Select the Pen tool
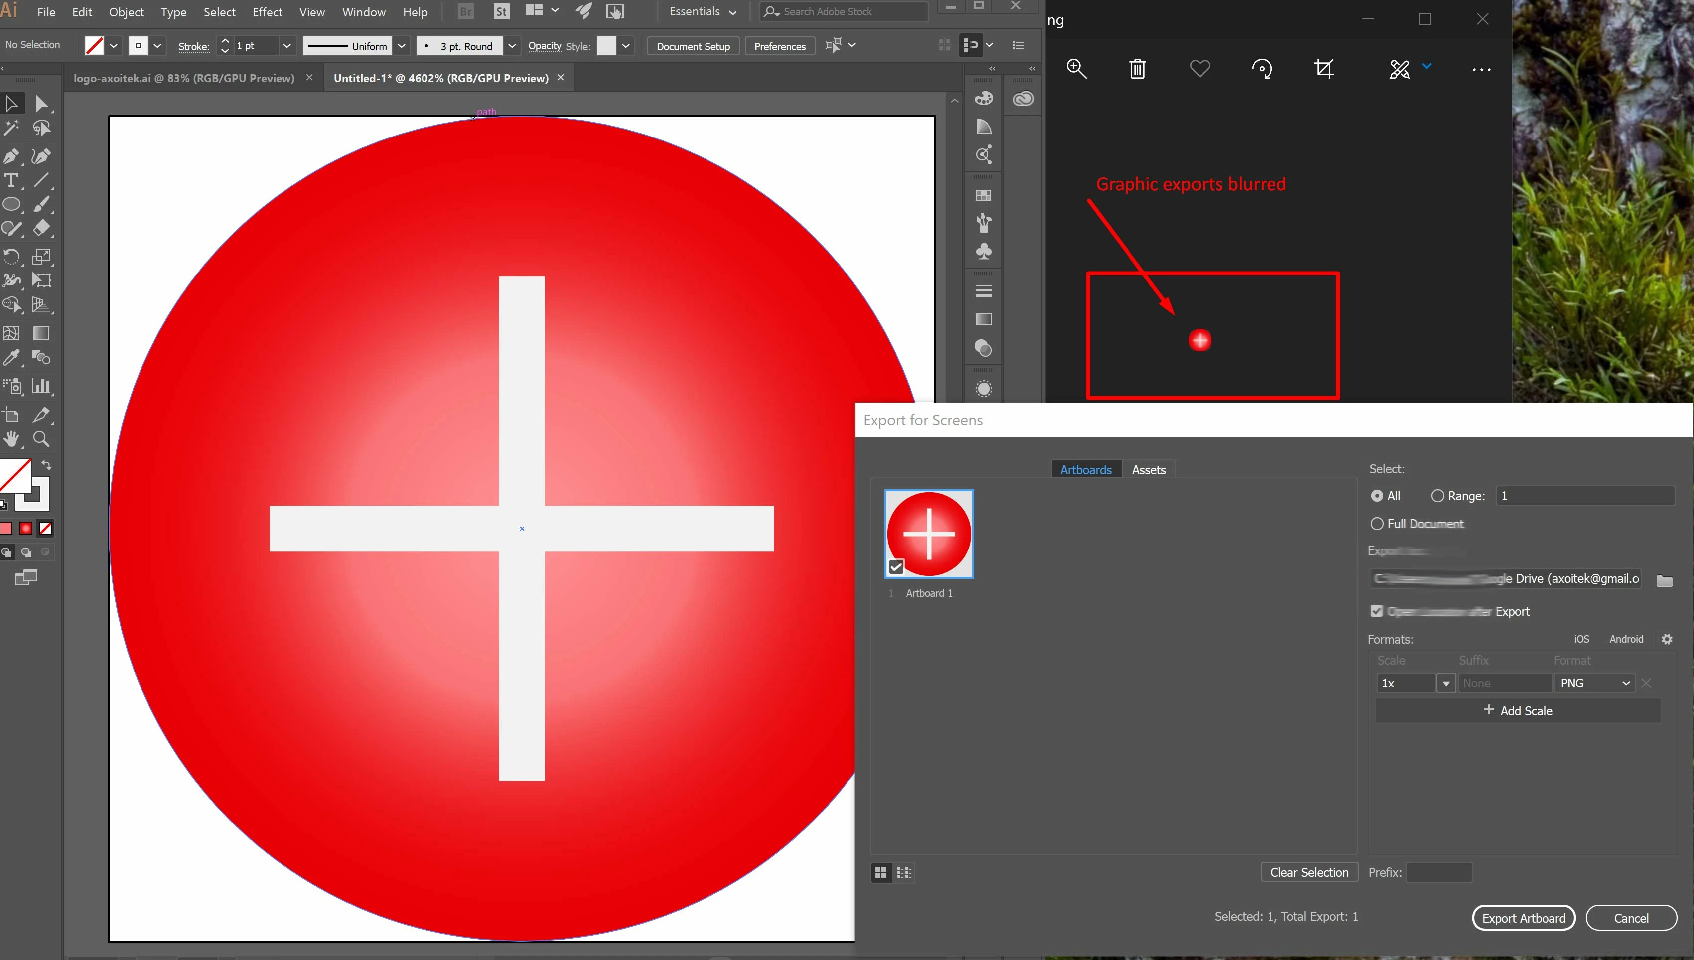Image resolution: width=1694 pixels, height=960 pixels. tap(11, 156)
